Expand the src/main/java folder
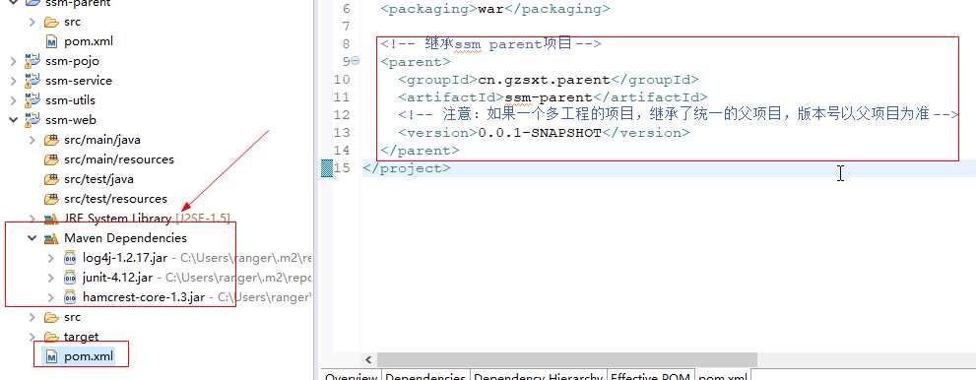The height and width of the screenshot is (380, 976). [x=33, y=140]
